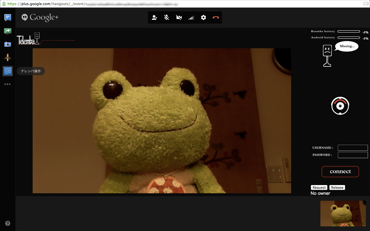This screenshot has height=231, width=370.
Task: Open bandwidth signal bars icon
Action: click(191, 17)
